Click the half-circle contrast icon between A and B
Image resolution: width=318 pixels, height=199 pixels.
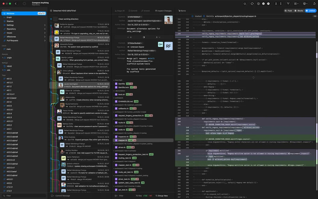click(x=144, y=37)
